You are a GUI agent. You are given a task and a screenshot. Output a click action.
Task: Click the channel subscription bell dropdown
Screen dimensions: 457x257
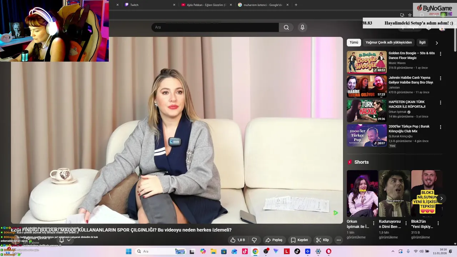[65, 240]
